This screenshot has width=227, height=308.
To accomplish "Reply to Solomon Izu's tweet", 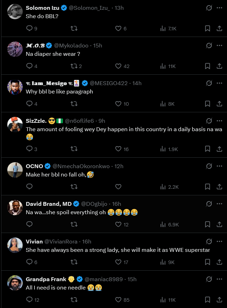I will coord(29,28).
